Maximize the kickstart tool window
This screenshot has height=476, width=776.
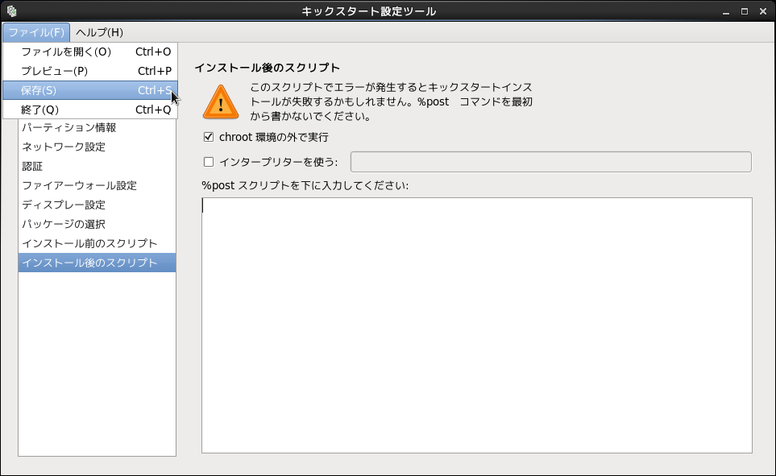[x=744, y=11]
